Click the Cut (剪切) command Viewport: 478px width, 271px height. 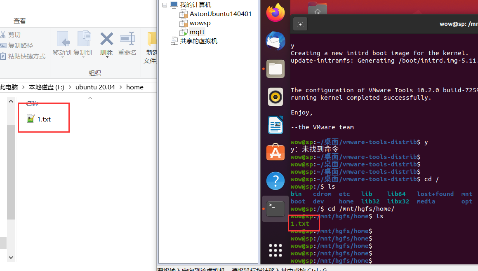point(10,35)
